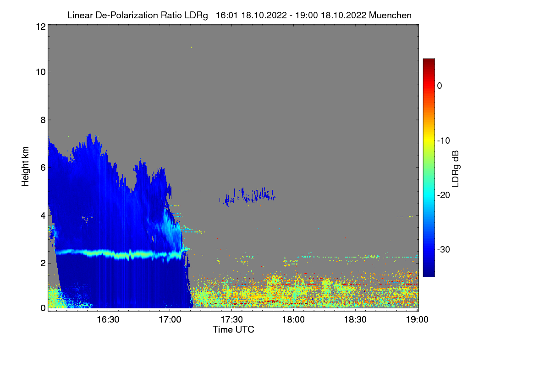Click the height tick label '10'
550x366 pixels.
coord(40,72)
